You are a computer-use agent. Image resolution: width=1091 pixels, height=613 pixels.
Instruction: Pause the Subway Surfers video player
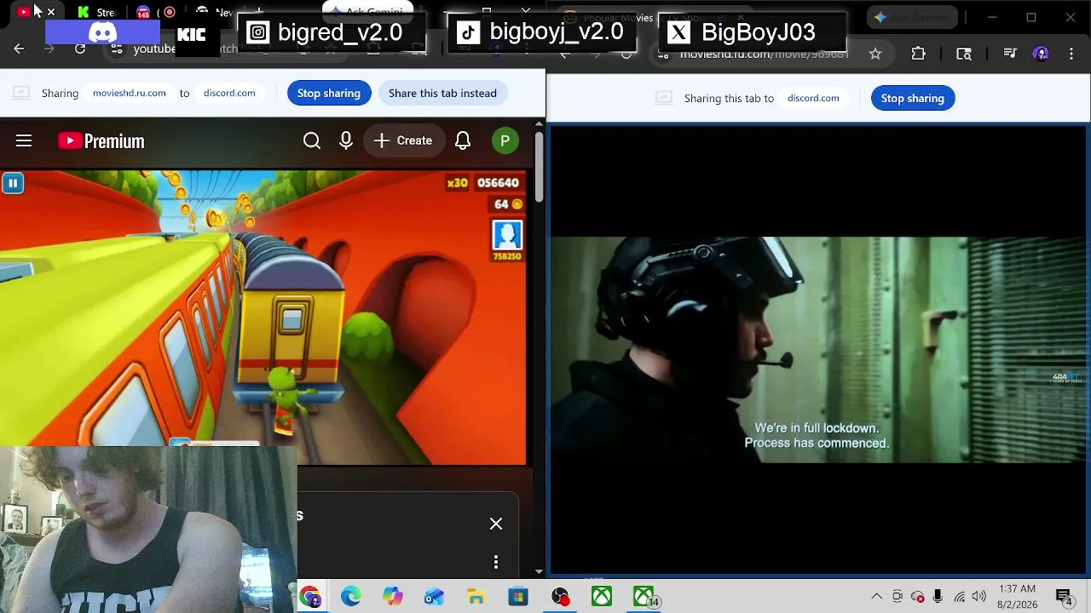tap(13, 183)
